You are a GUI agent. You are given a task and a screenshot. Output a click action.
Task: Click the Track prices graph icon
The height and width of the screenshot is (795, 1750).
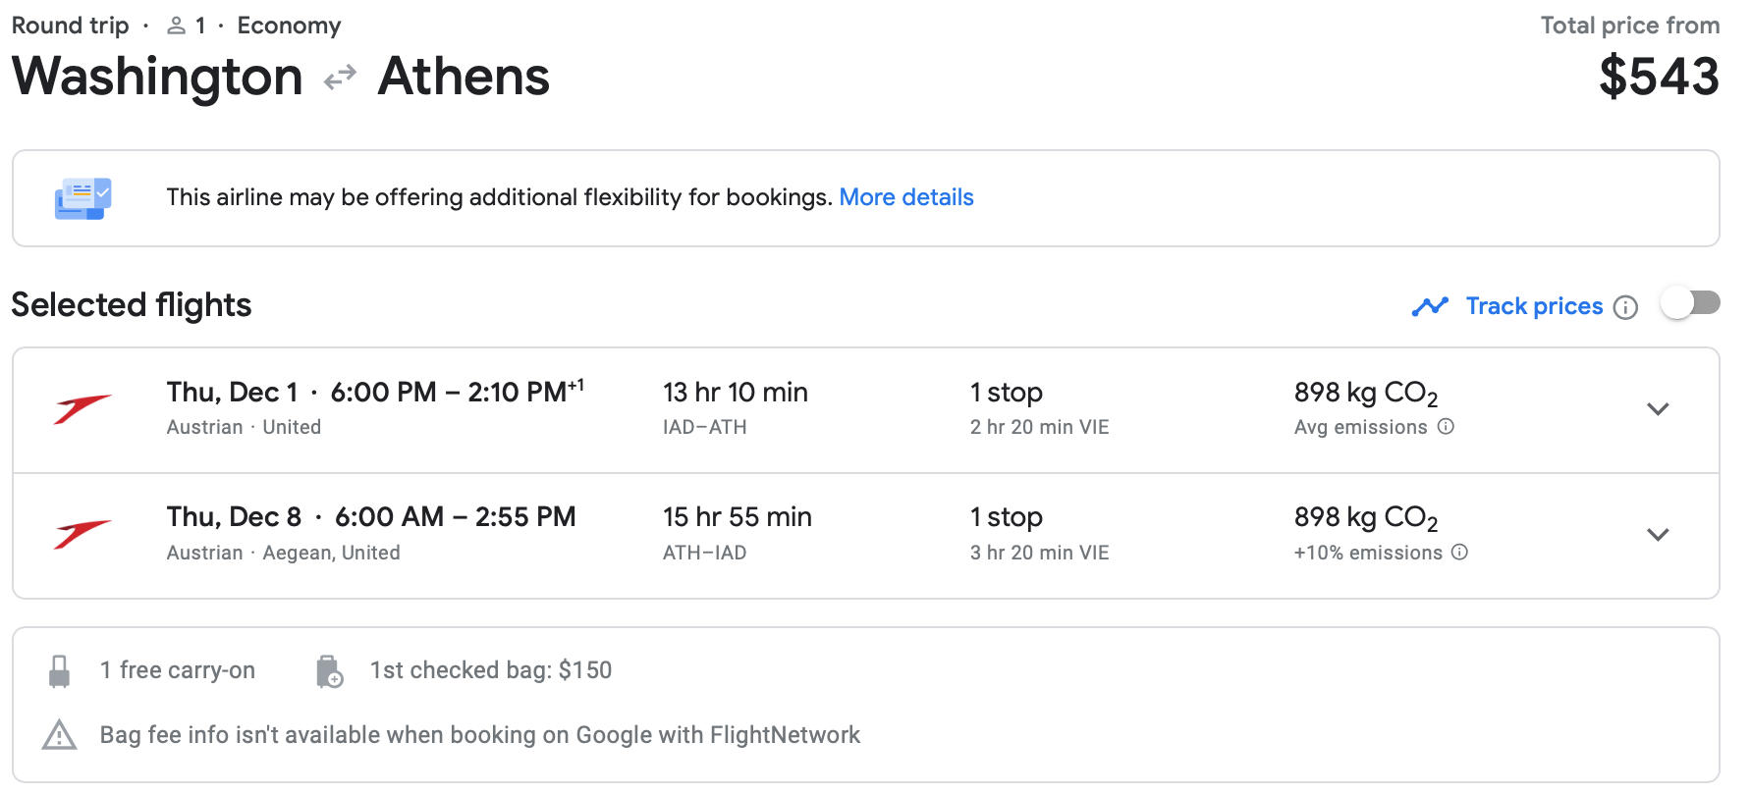[1430, 307]
